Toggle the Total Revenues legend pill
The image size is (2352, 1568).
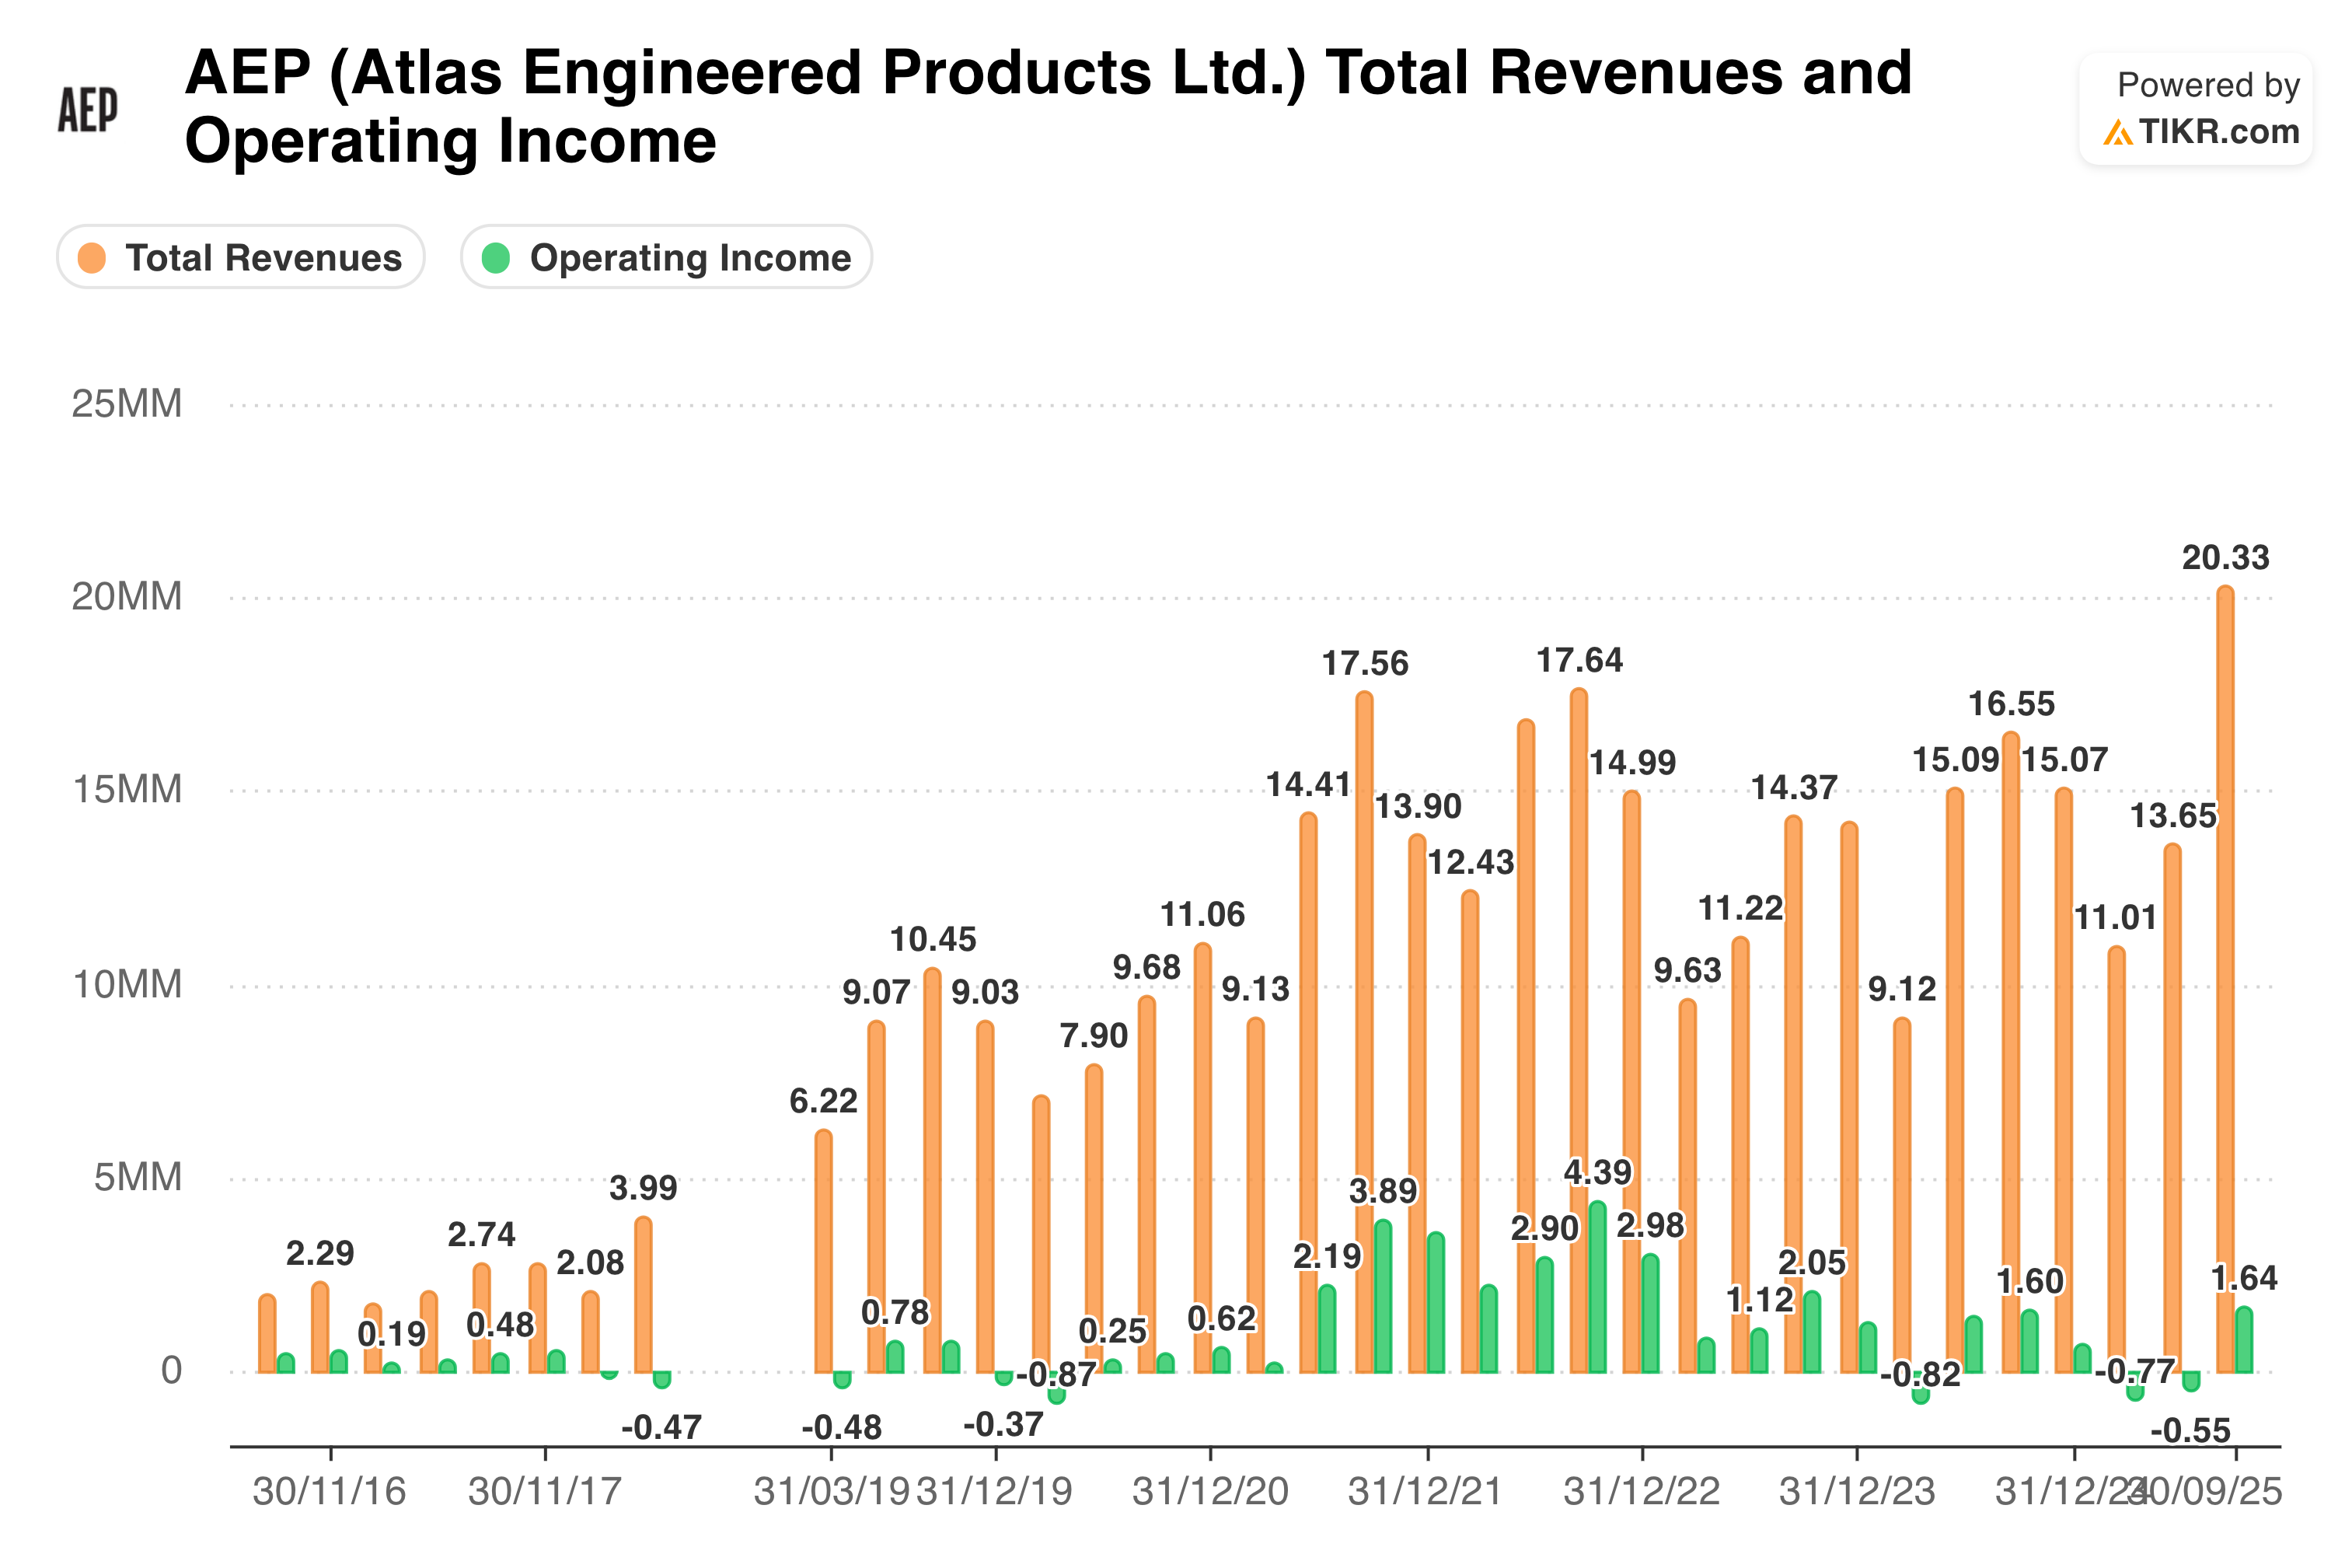click(240, 257)
